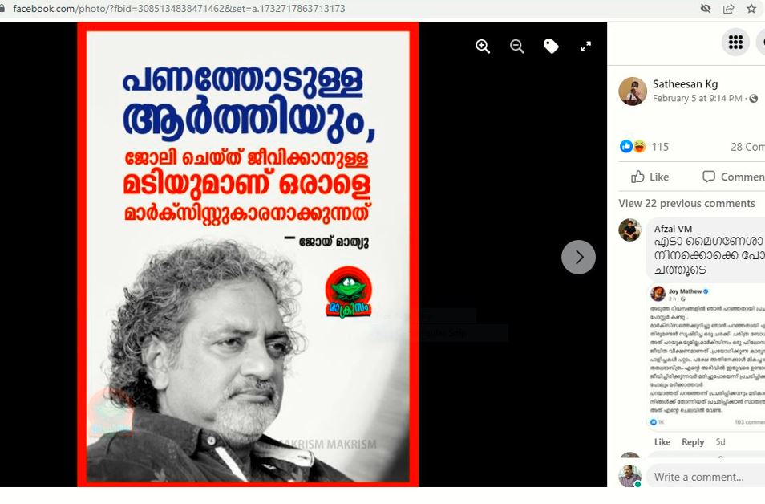Click the crossed-out eye icon in the address bar
The height and width of the screenshot is (504, 765).
point(706,8)
